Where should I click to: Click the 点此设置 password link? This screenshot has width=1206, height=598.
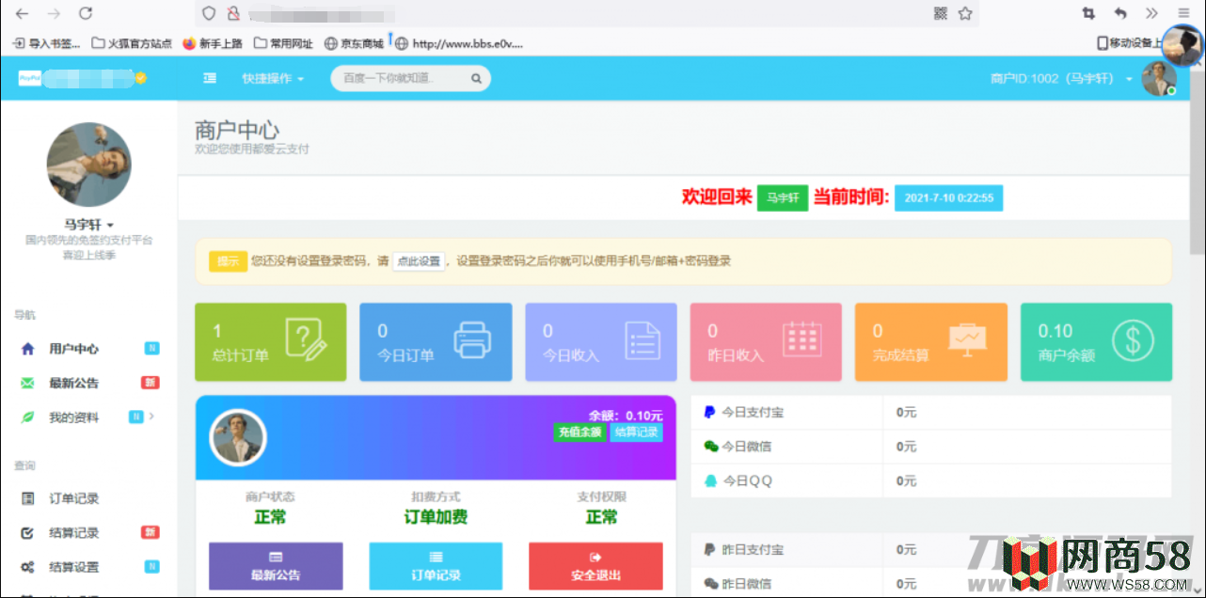coord(419,261)
